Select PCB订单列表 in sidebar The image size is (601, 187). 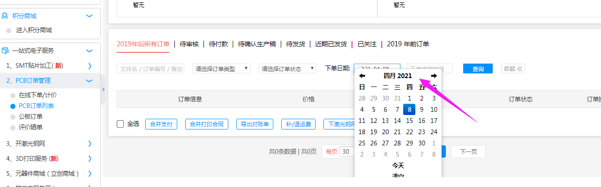point(36,106)
